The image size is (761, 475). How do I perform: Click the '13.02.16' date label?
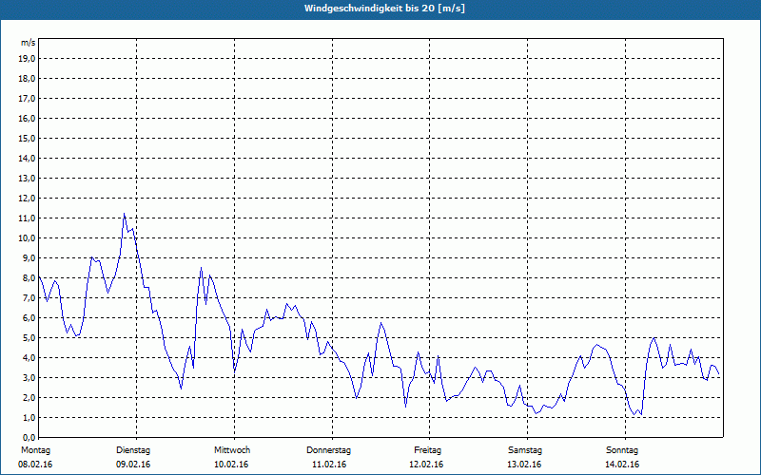[x=524, y=465]
